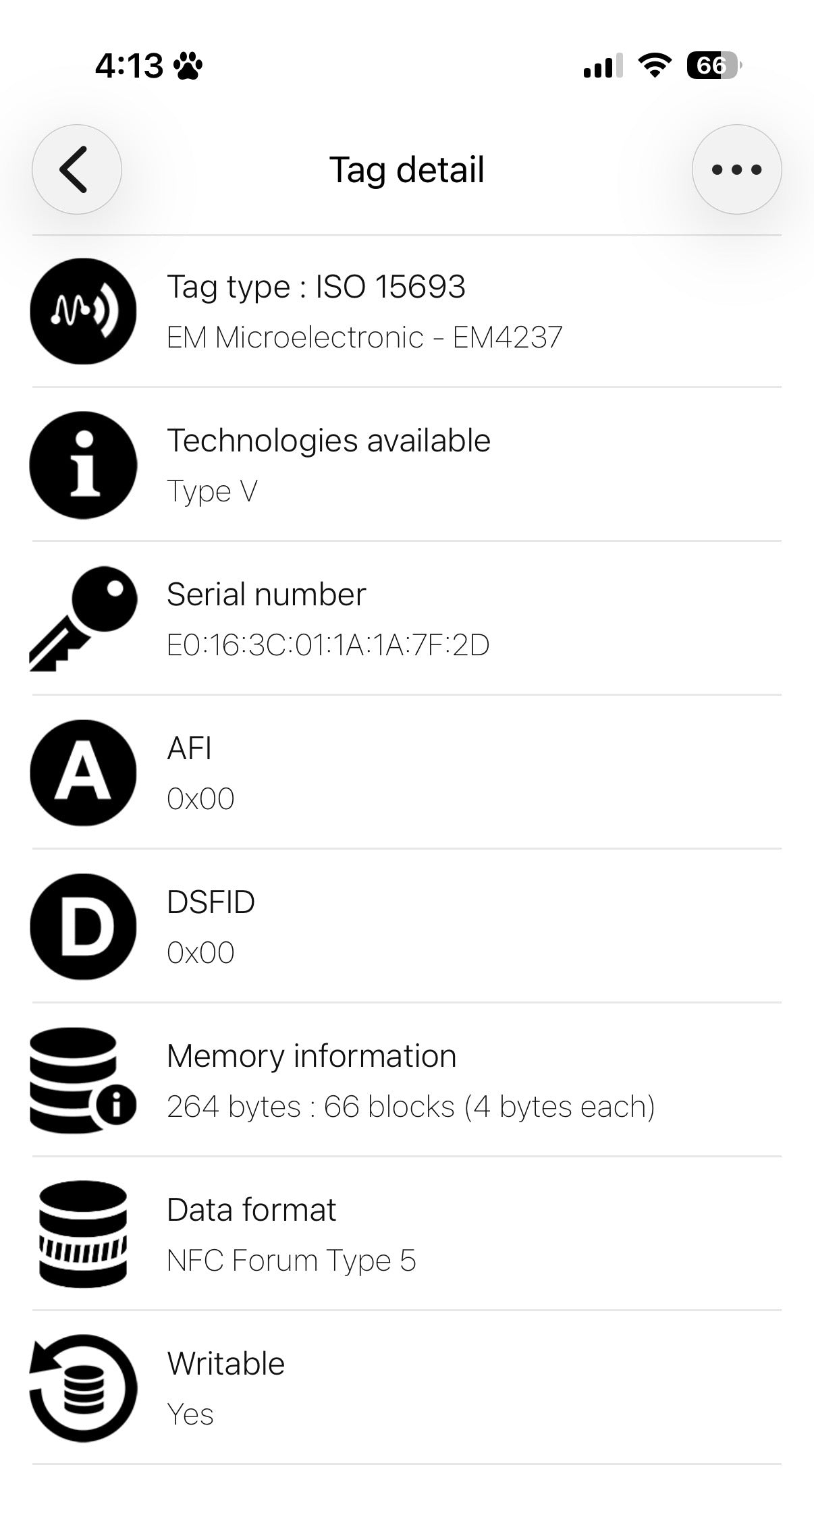Select the EM Microelectronic - EM4237 text

coord(364,337)
